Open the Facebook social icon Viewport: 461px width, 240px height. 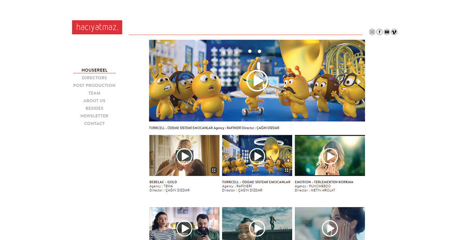coord(379,32)
